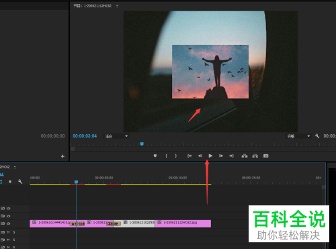
Task: Open Timeline display settings wrench
Action: point(20,181)
